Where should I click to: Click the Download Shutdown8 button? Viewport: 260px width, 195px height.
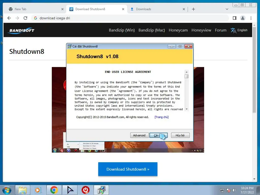(x=128, y=169)
